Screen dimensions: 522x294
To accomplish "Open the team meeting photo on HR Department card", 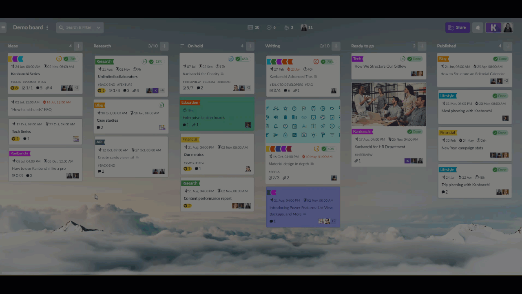I will tap(389, 105).
